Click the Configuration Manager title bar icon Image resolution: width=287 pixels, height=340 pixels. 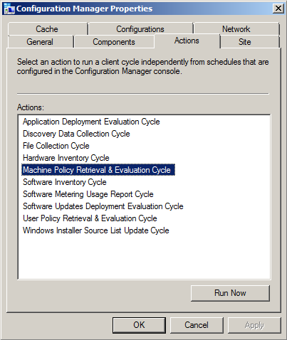pos(9,9)
